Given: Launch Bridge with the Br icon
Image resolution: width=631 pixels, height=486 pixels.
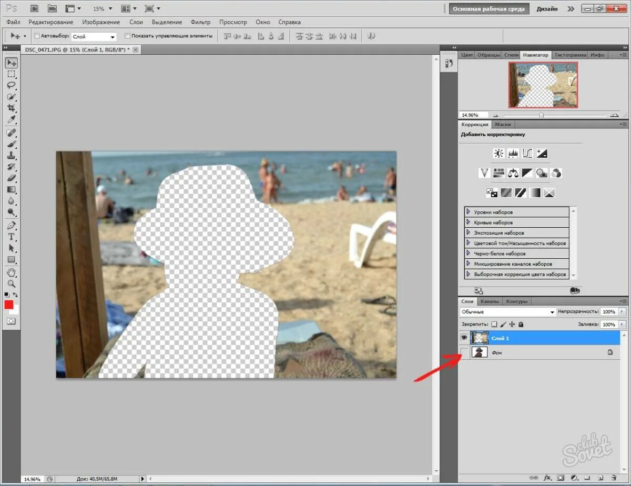Looking at the screenshot, I should (x=35, y=8).
